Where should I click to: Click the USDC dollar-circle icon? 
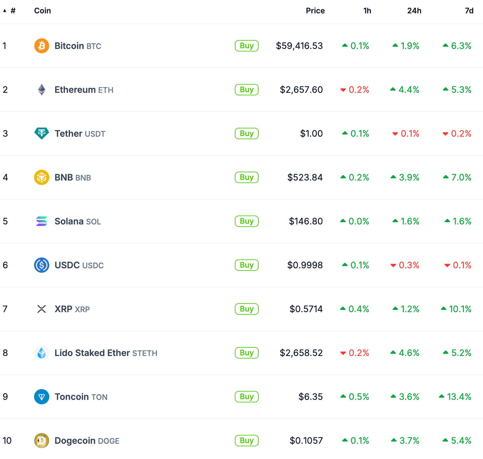pyautogui.click(x=41, y=265)
